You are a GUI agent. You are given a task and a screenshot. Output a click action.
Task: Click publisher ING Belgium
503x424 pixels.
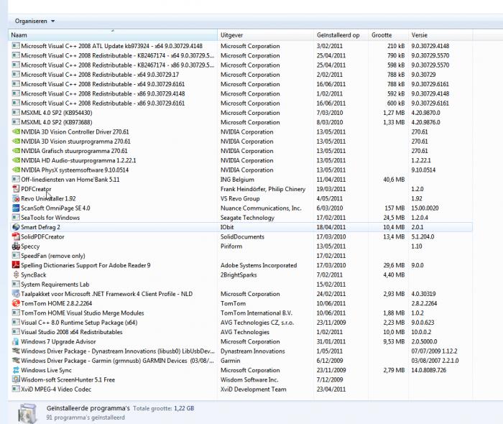pyautogui.click(x=237, y=180)
